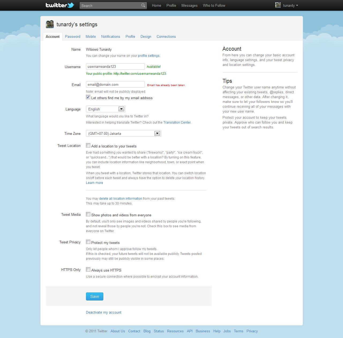Open the Design settings tab
This screenshot has width=343, height=338.
[146, 36]
